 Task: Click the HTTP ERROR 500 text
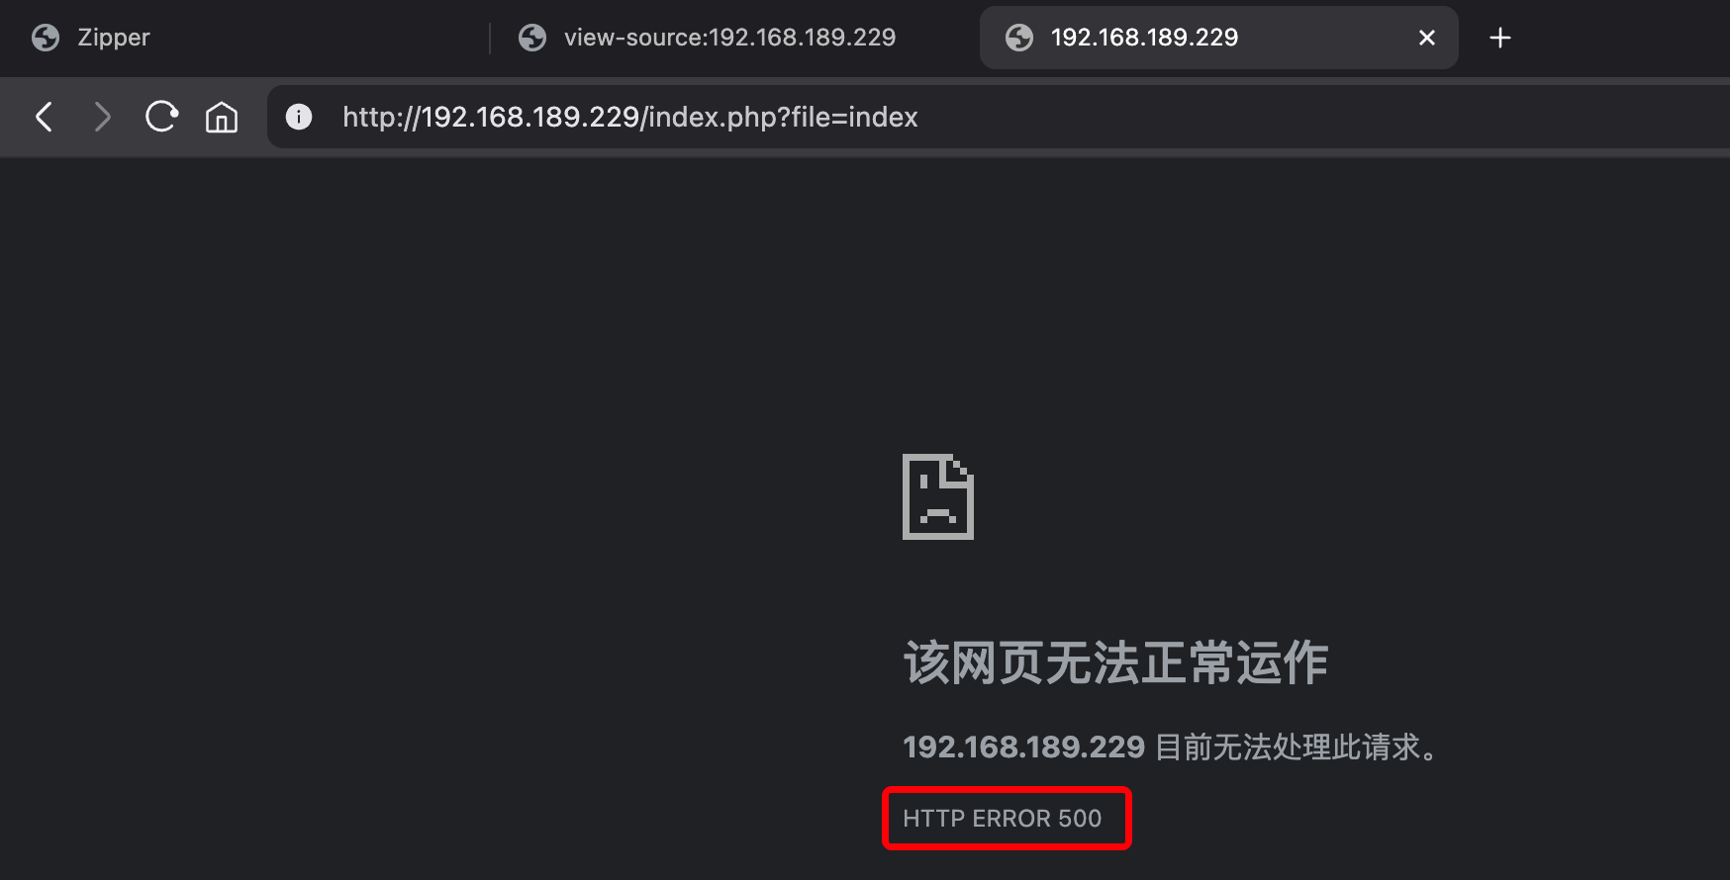(1002, 819)
